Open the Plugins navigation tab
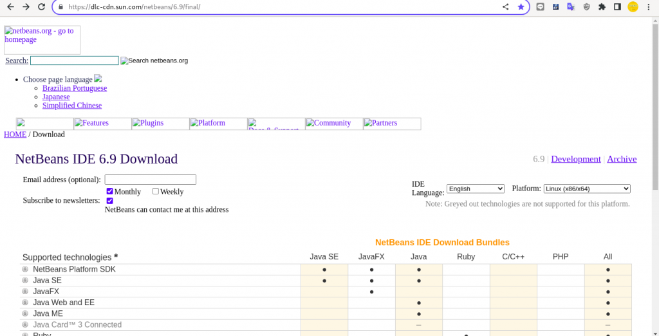 [160, 124]
